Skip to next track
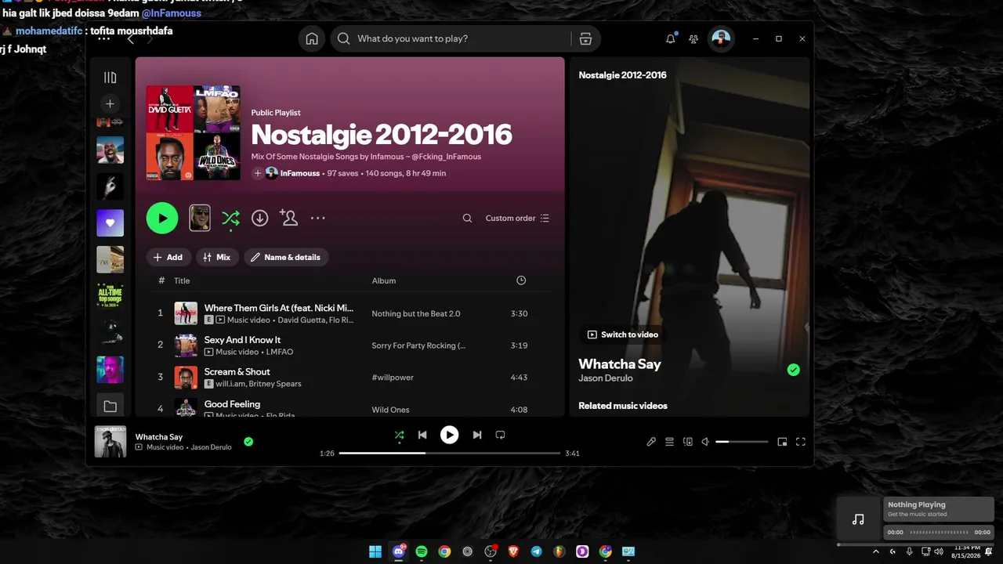 pos(476,435)
